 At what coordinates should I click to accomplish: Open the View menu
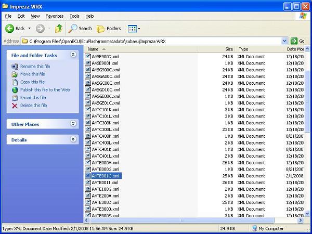point(35,16)
